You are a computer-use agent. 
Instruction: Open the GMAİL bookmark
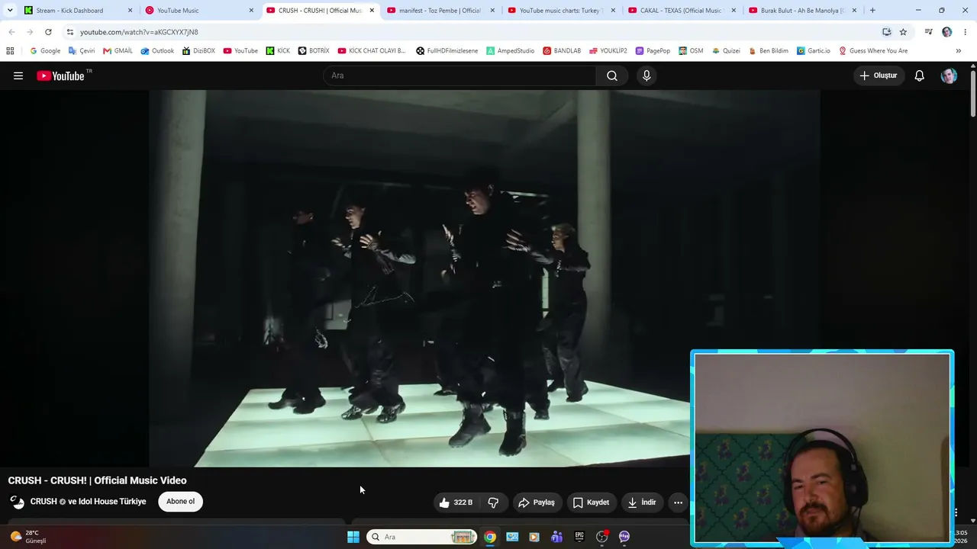pos(118,51)
